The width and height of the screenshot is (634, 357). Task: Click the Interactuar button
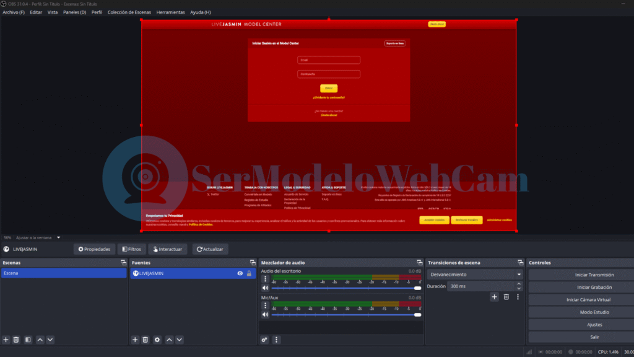[167, 249]
